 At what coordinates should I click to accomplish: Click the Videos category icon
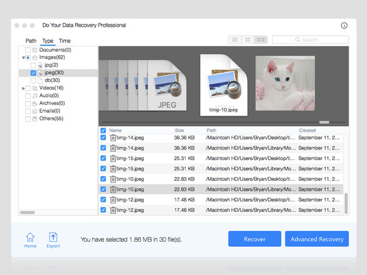(35, 88)
